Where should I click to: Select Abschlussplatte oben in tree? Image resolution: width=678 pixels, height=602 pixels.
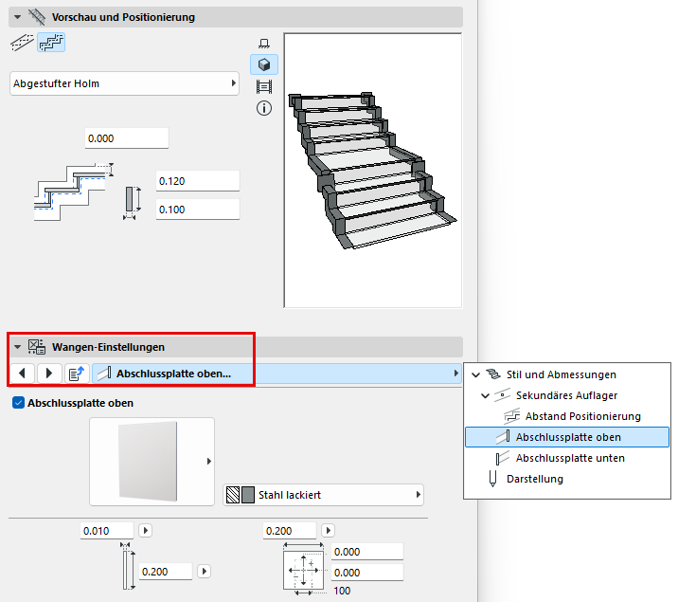pyautogui.click(x=567, y=437)
